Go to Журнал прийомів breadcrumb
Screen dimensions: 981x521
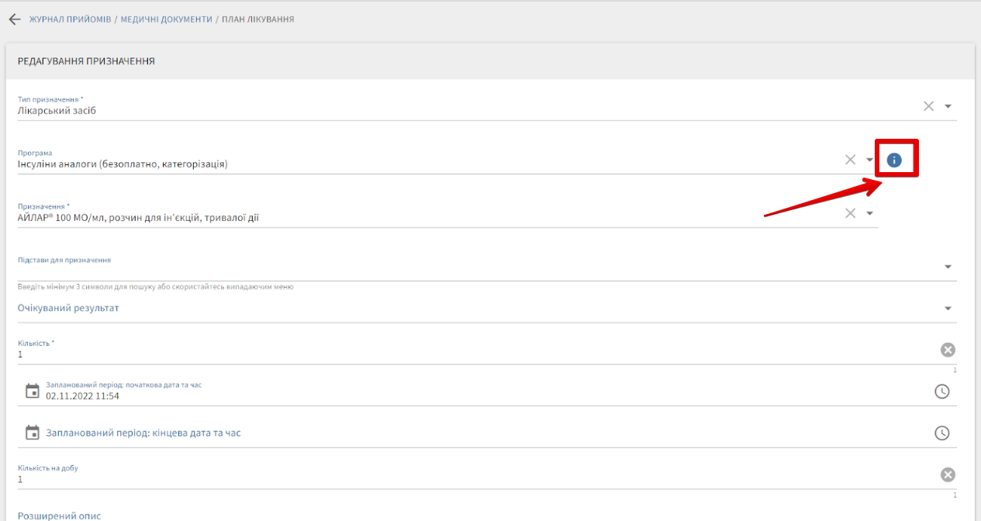click(71, 19)
